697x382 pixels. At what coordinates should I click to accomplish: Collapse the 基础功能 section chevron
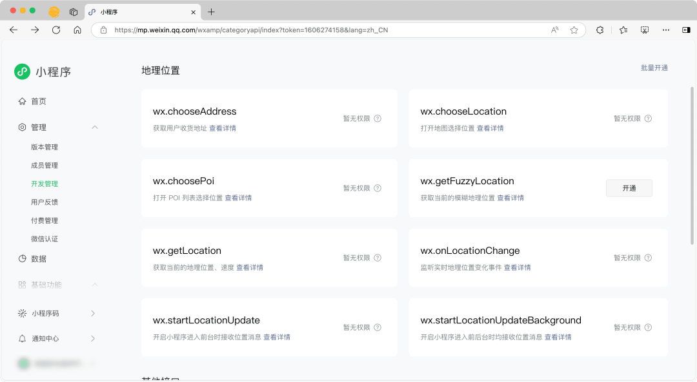[x=95, y=285]
